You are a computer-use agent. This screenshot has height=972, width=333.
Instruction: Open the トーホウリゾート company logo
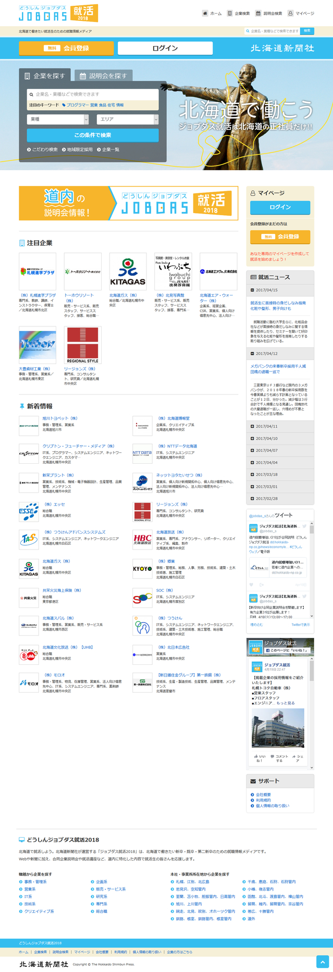coord(83,272)
